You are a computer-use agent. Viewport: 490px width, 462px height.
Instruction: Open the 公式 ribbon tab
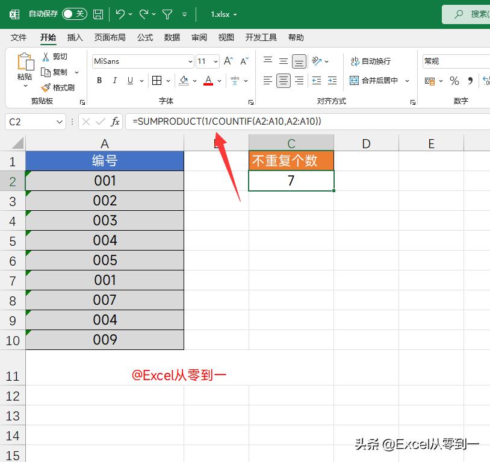point(144,37)
